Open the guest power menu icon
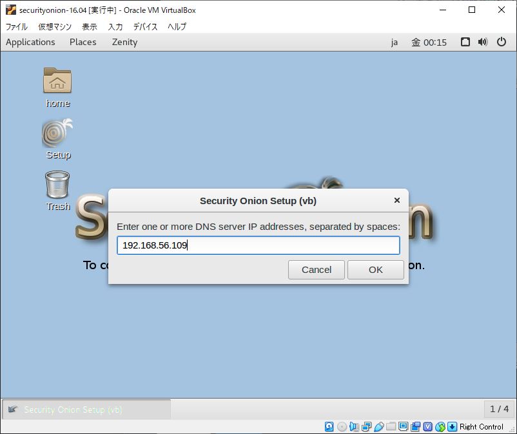 point(502,42)
